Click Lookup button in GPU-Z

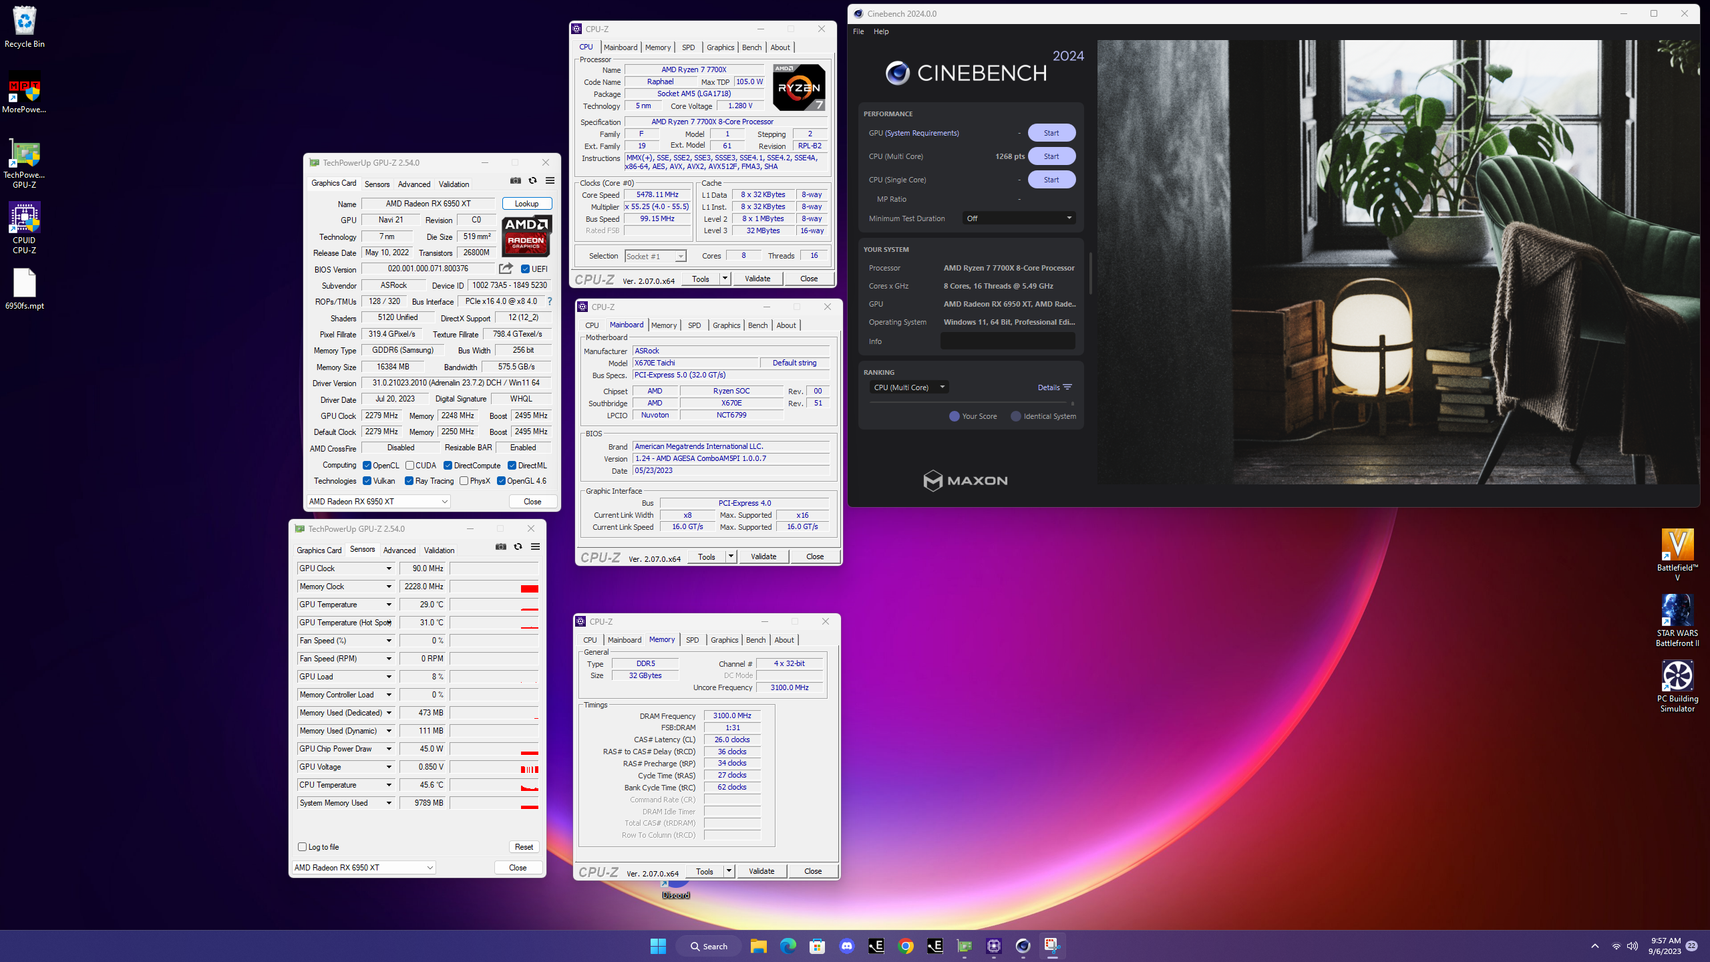click(x=526, y=204)
